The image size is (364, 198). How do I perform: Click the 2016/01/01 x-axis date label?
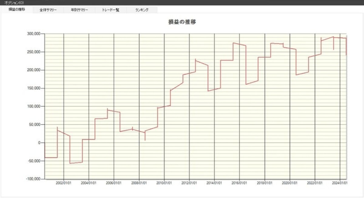tap(240, 183)
